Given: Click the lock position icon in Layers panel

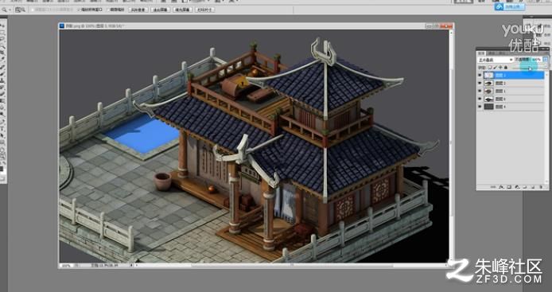Looking at the screenshot, I should point(500,68).
